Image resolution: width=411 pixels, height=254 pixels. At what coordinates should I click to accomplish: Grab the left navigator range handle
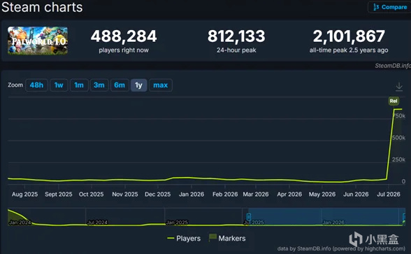pyautogui.click(x=249, y=217)
